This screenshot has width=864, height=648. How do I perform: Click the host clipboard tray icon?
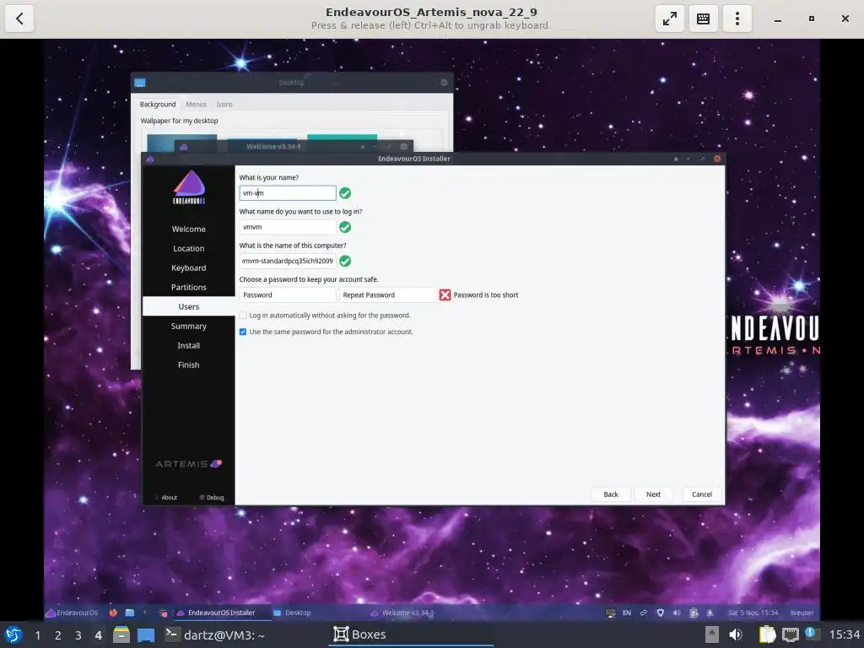767,634
